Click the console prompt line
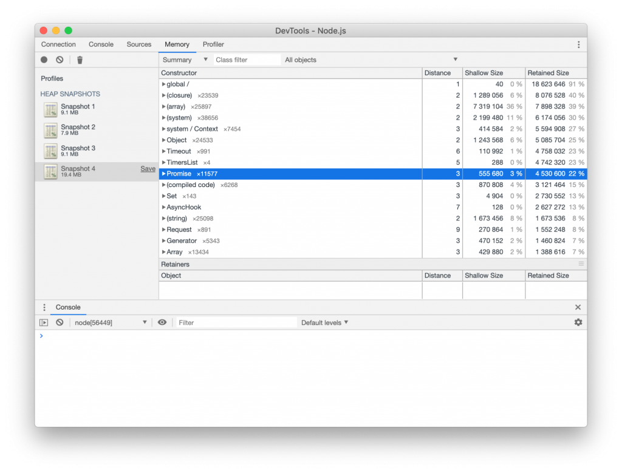This screenshot has height=473, width=622. (x=311, y=336)
